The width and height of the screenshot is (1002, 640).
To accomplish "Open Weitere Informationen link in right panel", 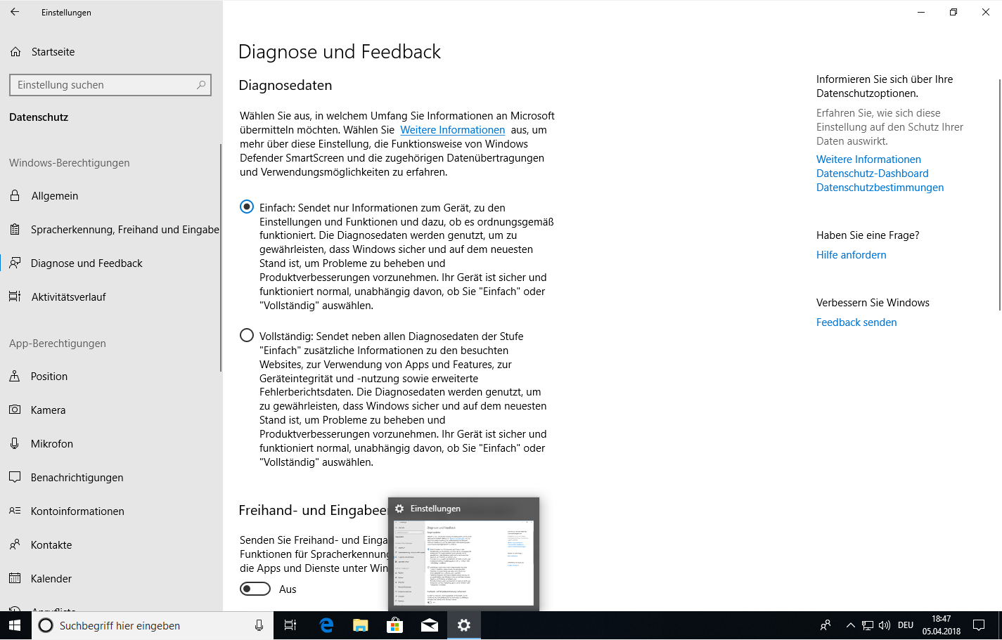I will coord(868,159).
